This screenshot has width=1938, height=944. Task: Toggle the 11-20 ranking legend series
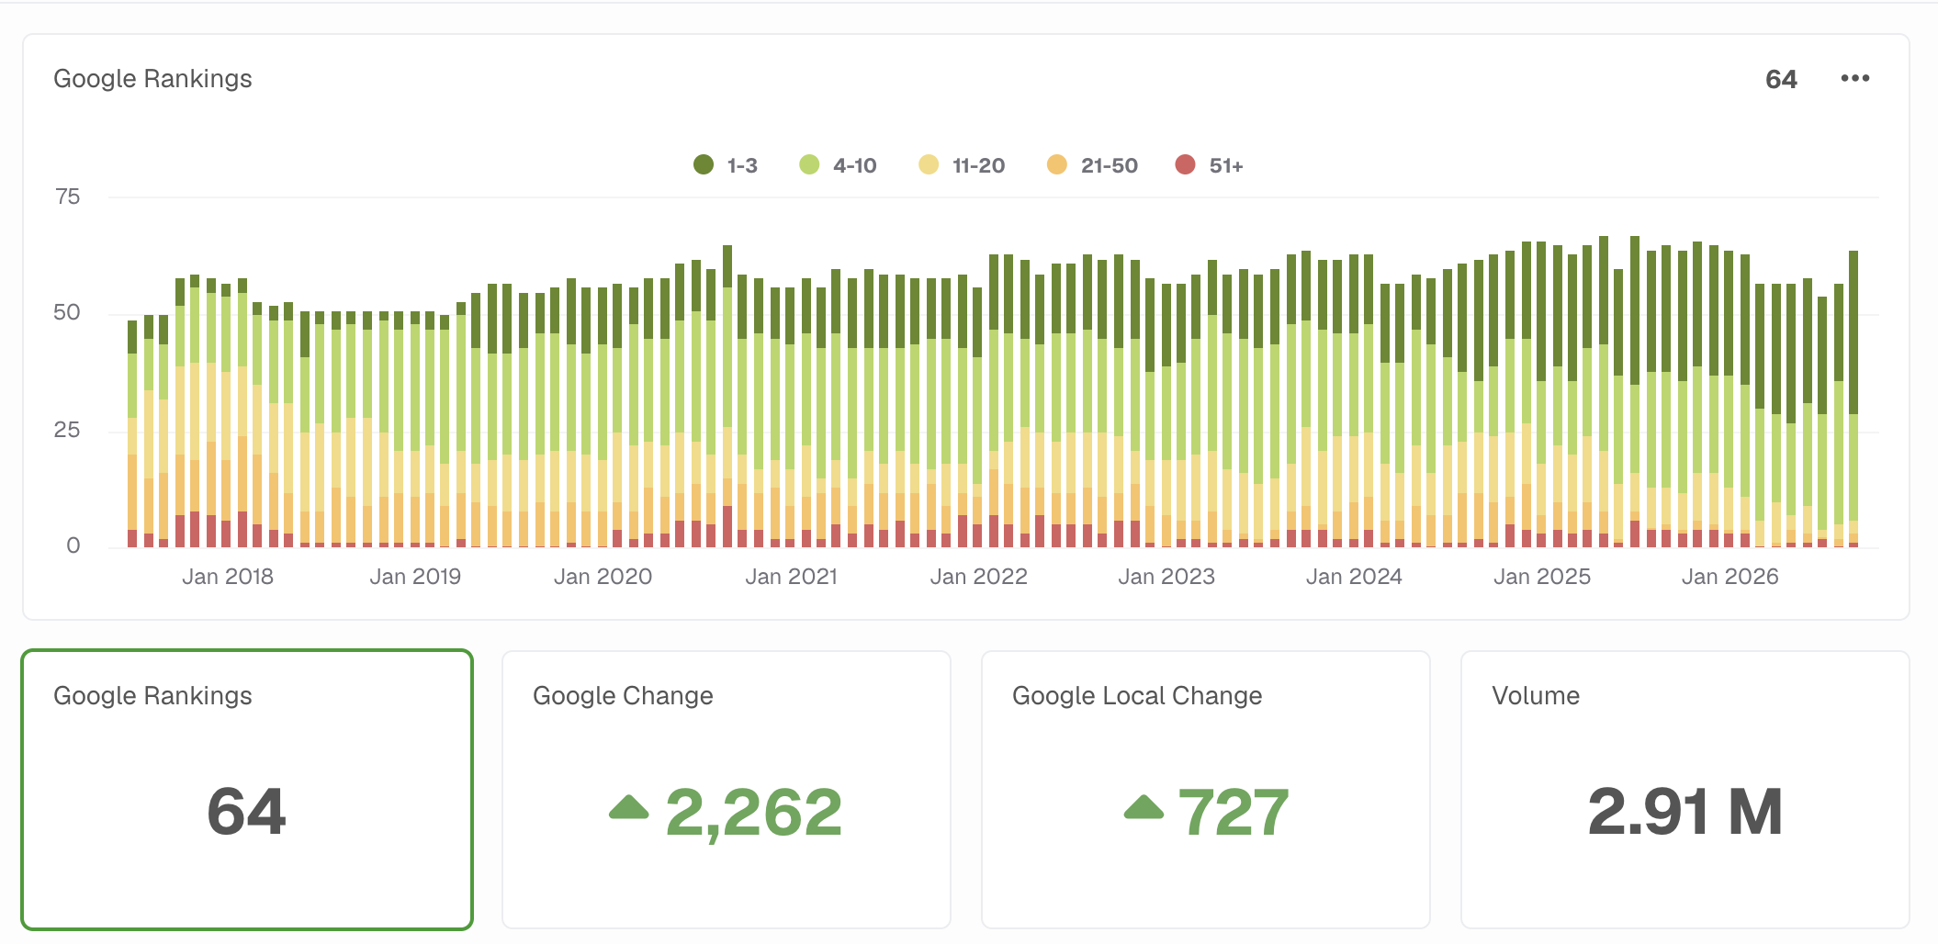click(x=962, y=165)
